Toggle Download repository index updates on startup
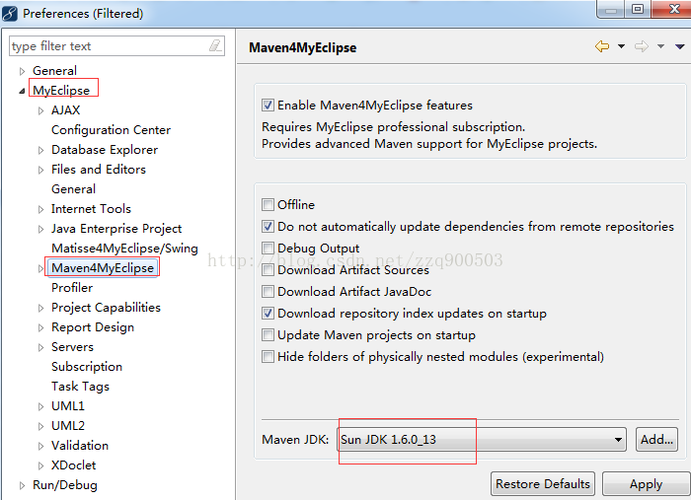691x500 pixels. [x=268, y=314]
